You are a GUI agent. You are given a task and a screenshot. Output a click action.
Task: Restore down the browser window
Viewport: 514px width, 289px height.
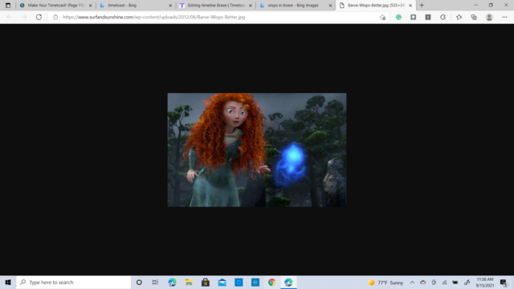(x=491, y=6)
